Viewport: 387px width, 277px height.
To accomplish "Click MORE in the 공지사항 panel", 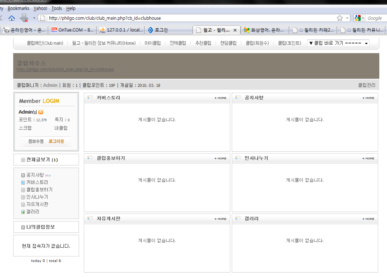I will 368,98.
